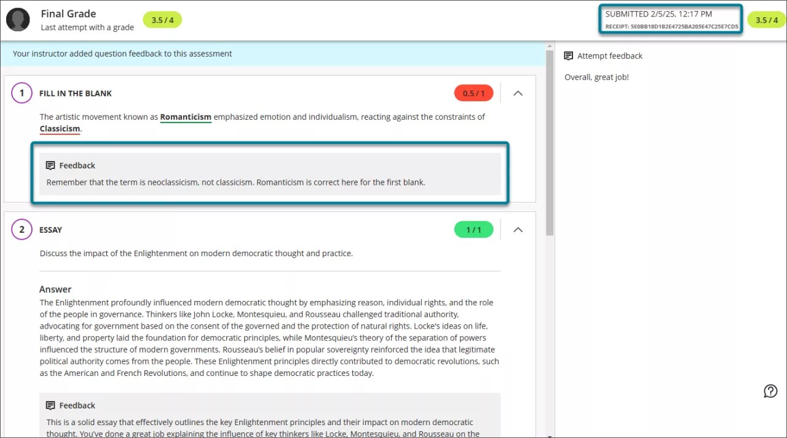This screenshot has height=438, width=787.
Task: Click the 3.5/4 grade pill near Final Grade
Action: [x=162, y=20]
